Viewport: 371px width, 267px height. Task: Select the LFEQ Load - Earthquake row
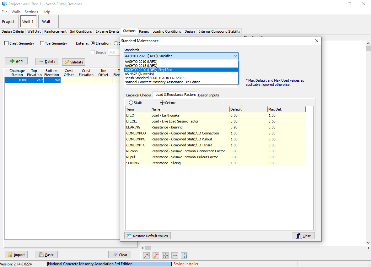point(216,115)
